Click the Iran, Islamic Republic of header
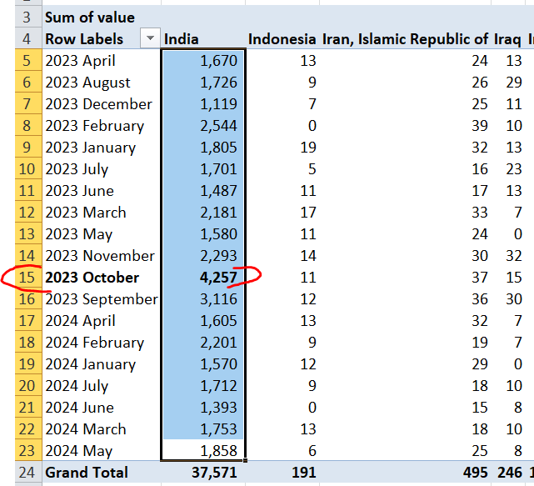 [x=405, y=39]
